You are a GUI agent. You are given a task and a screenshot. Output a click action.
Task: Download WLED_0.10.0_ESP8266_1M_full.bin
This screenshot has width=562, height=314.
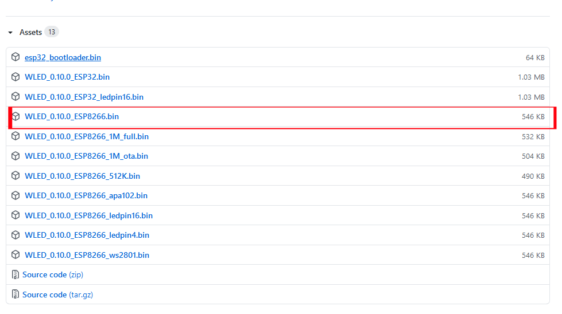pos(87,136)
